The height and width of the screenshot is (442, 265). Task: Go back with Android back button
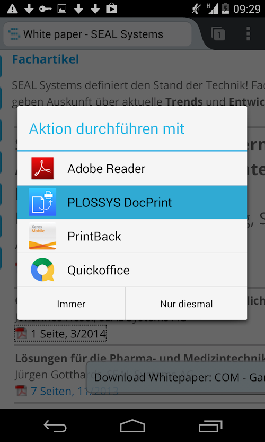(x=55, y=426)
